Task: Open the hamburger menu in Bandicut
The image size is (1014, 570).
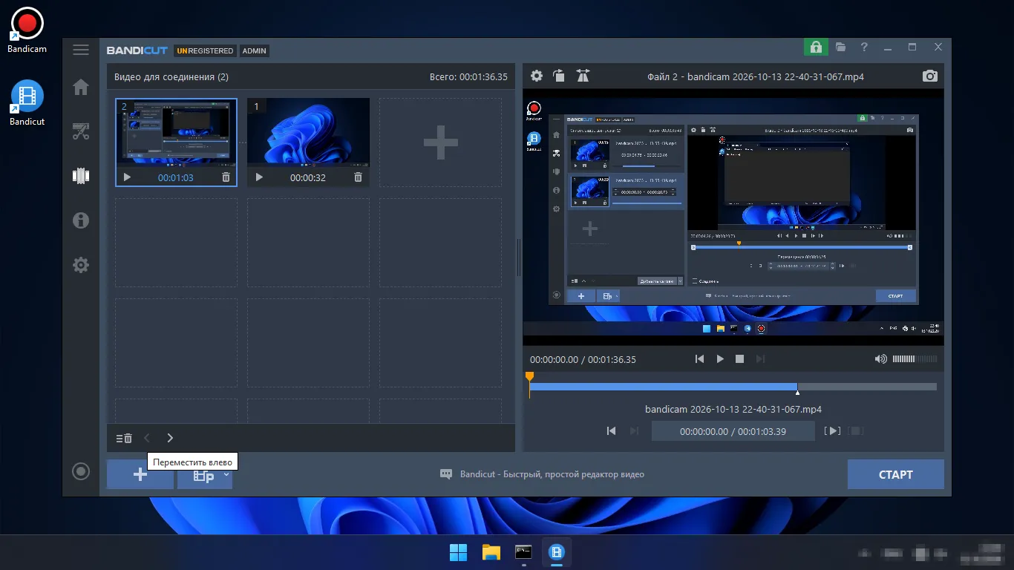Action: [x=81, y=50]
